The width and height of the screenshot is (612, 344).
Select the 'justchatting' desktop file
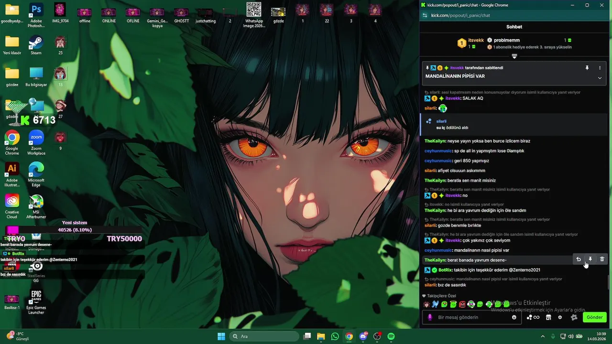206,14
